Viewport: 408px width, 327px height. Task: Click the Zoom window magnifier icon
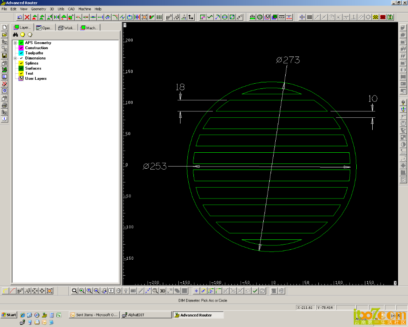(75, 291)
